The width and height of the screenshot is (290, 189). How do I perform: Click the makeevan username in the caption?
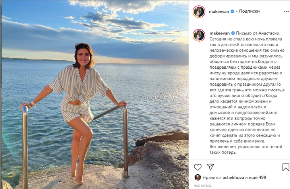219,33
